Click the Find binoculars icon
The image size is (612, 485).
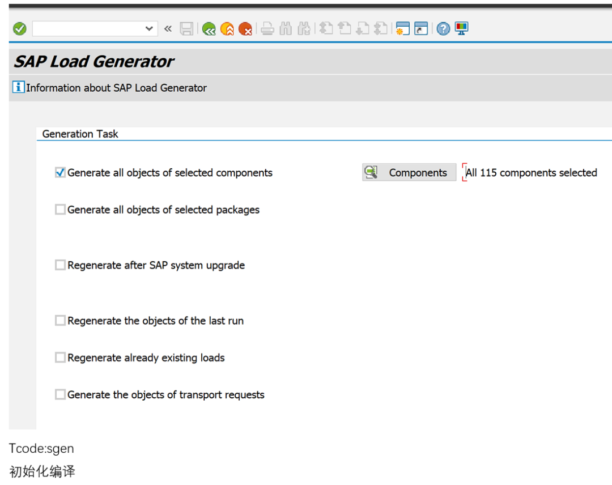(286, 28)
